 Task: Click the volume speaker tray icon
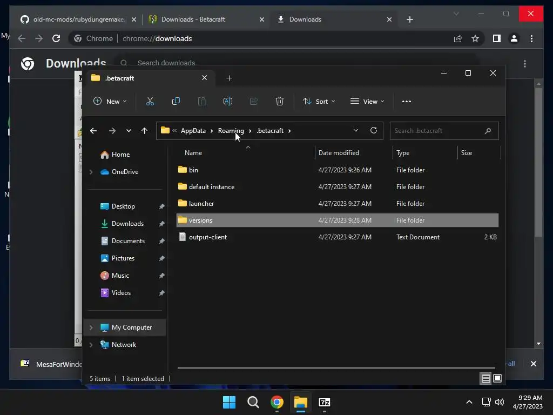pyautogui.click(x=500, y=402)
